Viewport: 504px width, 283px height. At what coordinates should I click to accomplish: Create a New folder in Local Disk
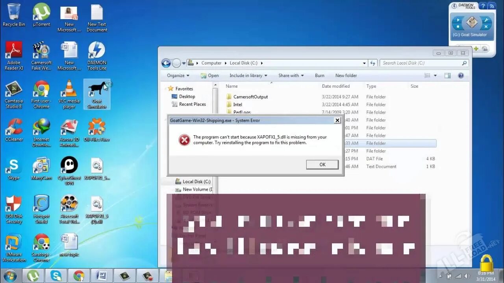[346, 75]
